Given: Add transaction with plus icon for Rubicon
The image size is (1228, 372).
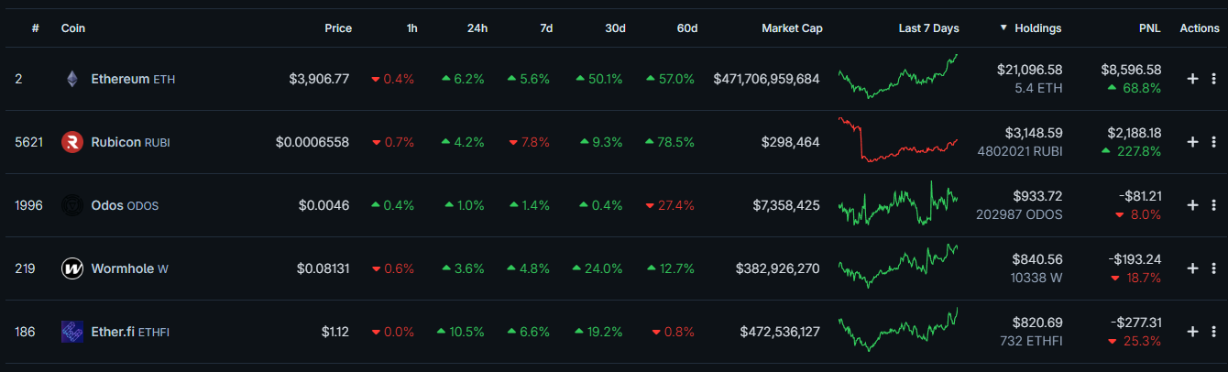Looking at the screenshot, I should tap(1192, 142).
